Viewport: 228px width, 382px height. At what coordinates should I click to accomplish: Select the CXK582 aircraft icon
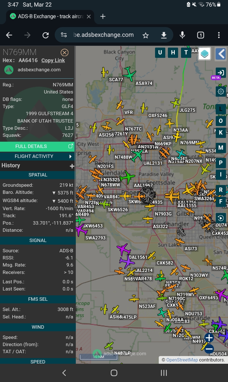coord(152,256)
